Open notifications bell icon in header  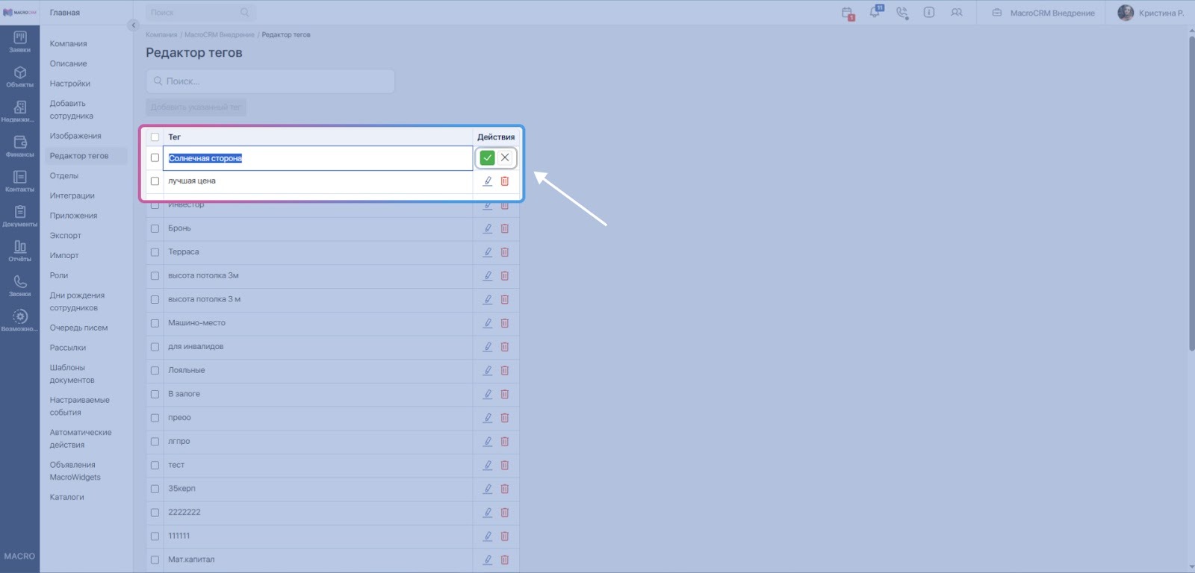coord(875,13)
